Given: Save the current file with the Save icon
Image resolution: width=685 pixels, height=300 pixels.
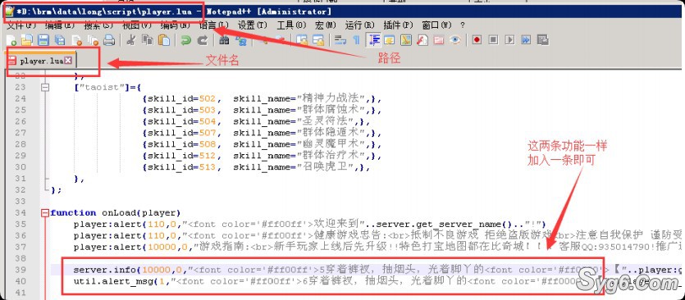Looking at the screenshot, I should click(43, 40).
